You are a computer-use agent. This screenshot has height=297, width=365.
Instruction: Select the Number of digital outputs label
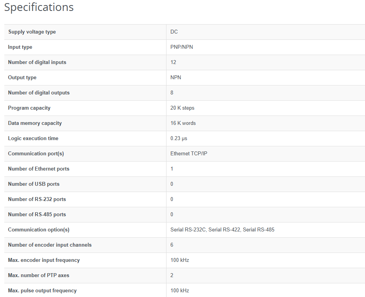tap(39, 93)
